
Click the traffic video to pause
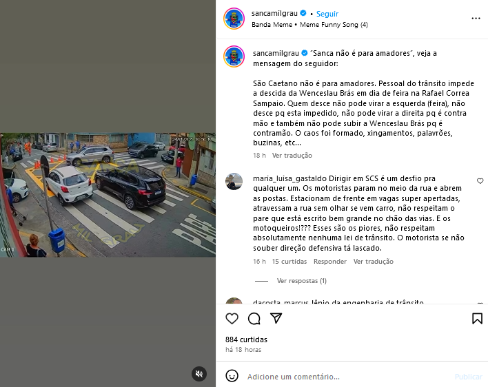[108, 195]
